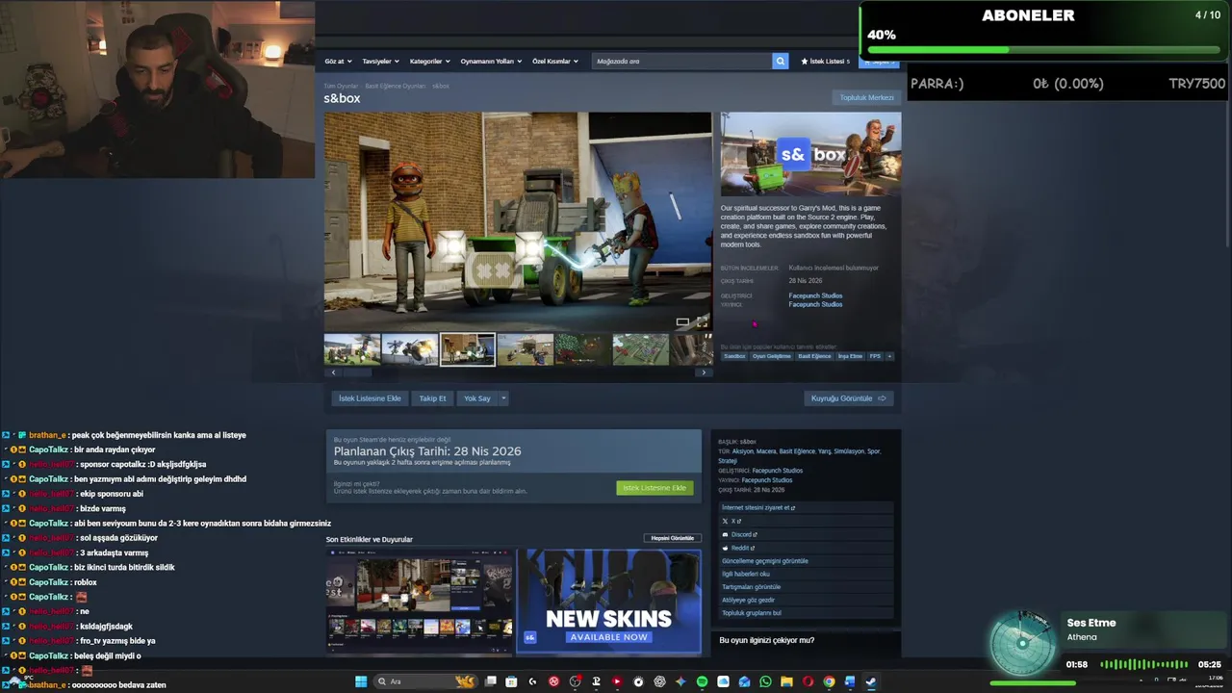The height and width of the screenshot is (693, 1232).
Task: Click Tüm Oyunlar breadcrumb
Action: 341,86
